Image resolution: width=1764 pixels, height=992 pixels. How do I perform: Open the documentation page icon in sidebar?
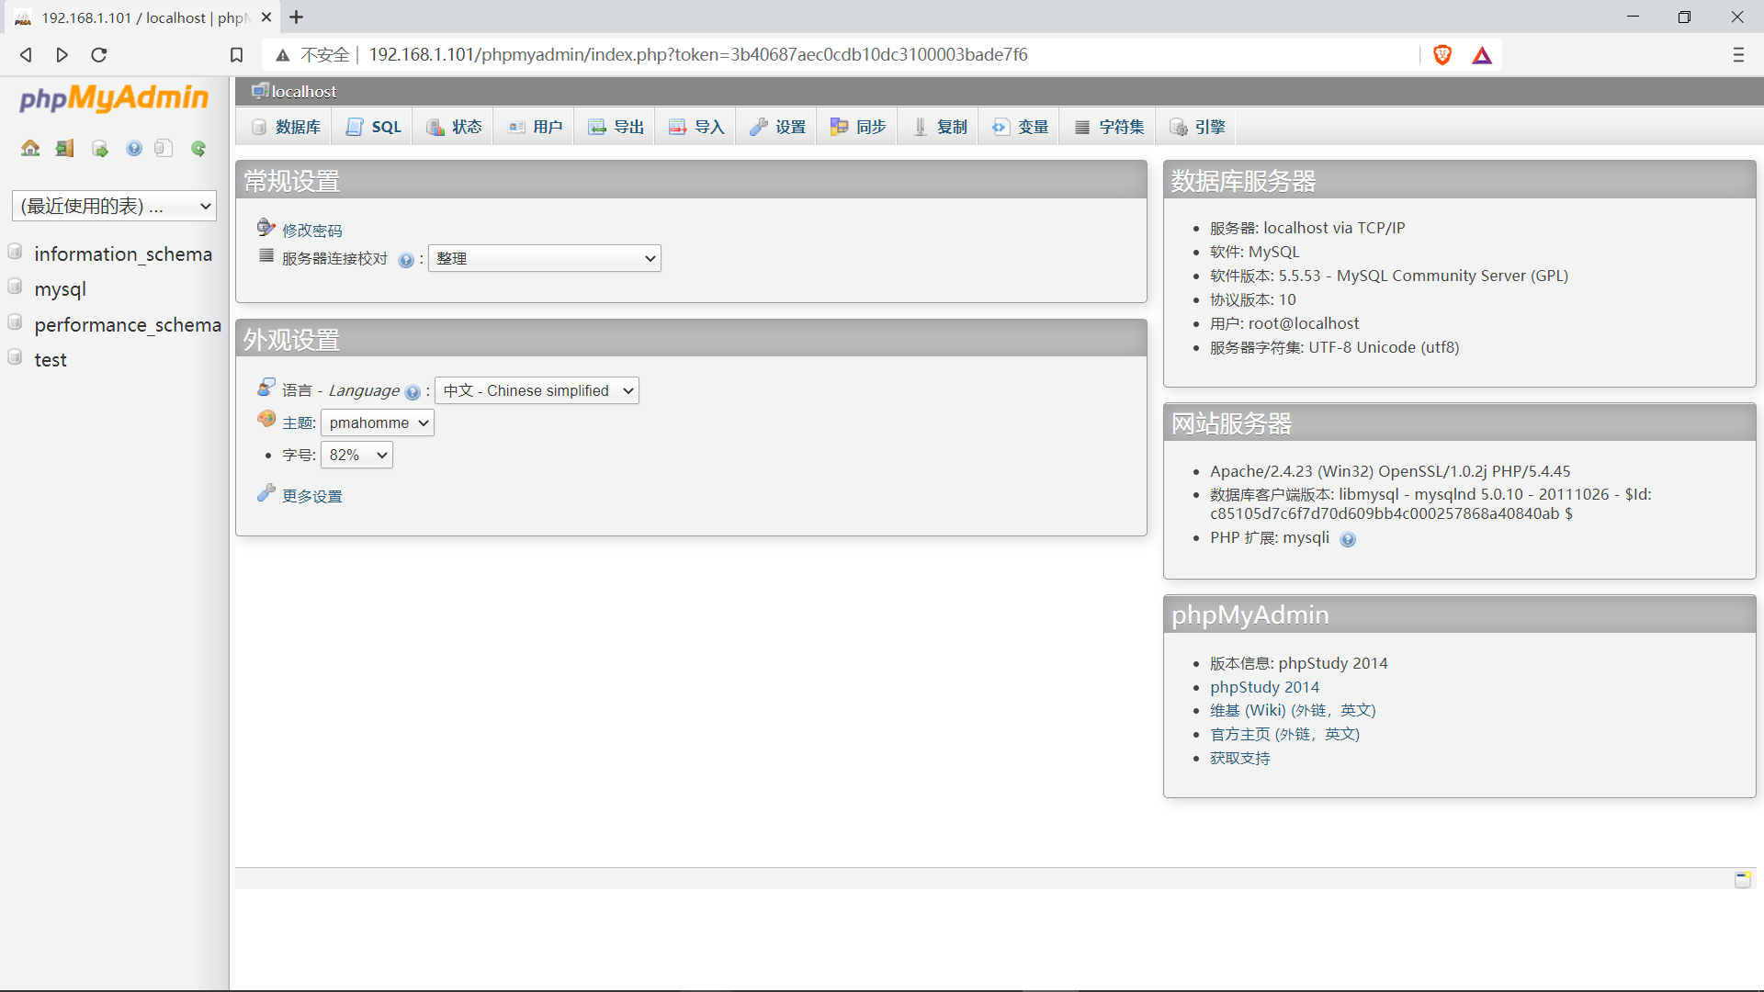point(164,148)
